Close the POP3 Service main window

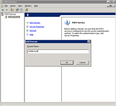[x=114, y=2]
